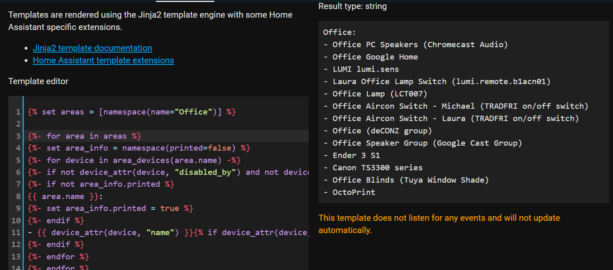Click 'Office PC Speakers (Chromecast Audio)' result line

point(416,44)
